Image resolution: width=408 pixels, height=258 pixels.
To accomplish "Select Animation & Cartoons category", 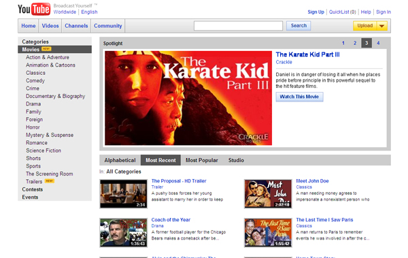I will coord(50,65).
